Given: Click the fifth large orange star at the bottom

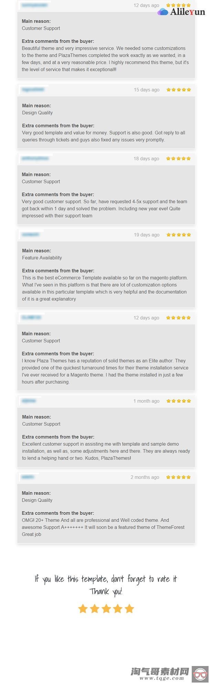Looking at the screenshot, I should pyautogui.click(x=129, y=609).
